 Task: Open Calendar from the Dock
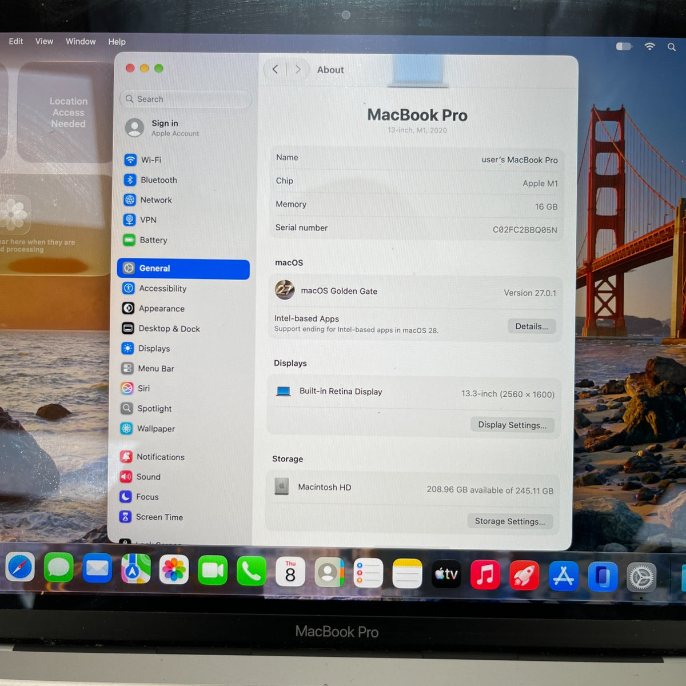(290, 572)
